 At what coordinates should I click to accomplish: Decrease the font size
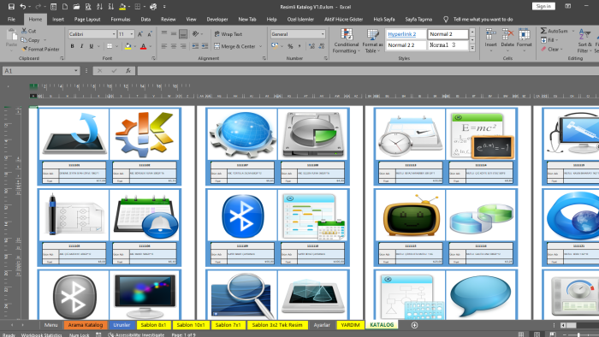click(x=150, y=34)
